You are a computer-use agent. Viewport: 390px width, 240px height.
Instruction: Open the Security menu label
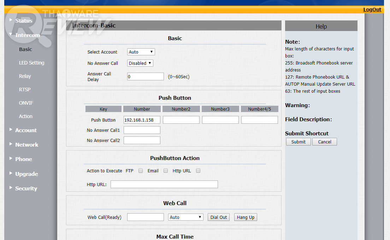tap(26, 189)
